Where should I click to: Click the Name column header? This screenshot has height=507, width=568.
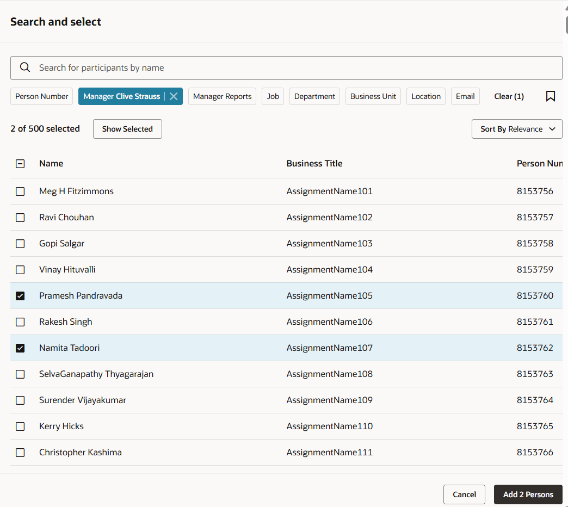[x=51, y=163]
